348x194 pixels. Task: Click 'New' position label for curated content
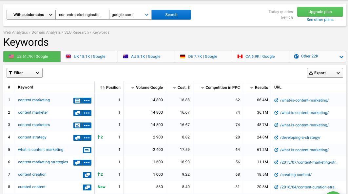102,187
